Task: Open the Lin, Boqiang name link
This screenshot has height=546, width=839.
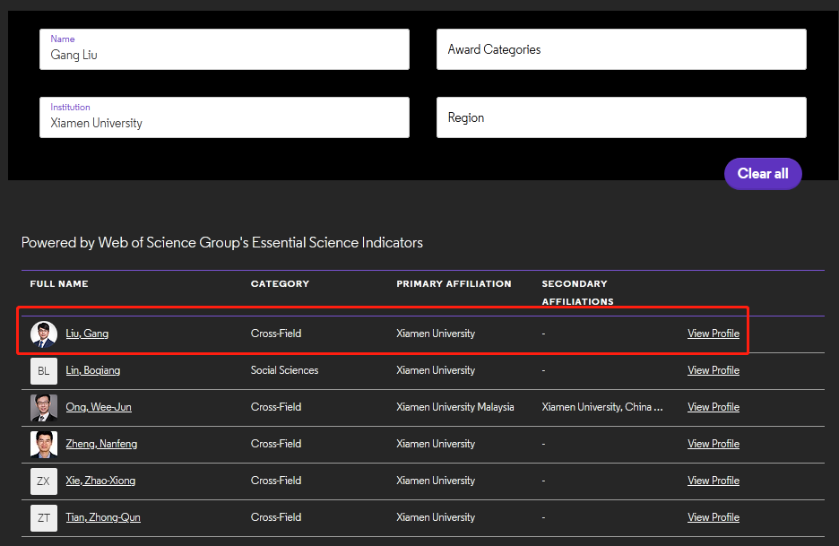Action: coord(92,370)
